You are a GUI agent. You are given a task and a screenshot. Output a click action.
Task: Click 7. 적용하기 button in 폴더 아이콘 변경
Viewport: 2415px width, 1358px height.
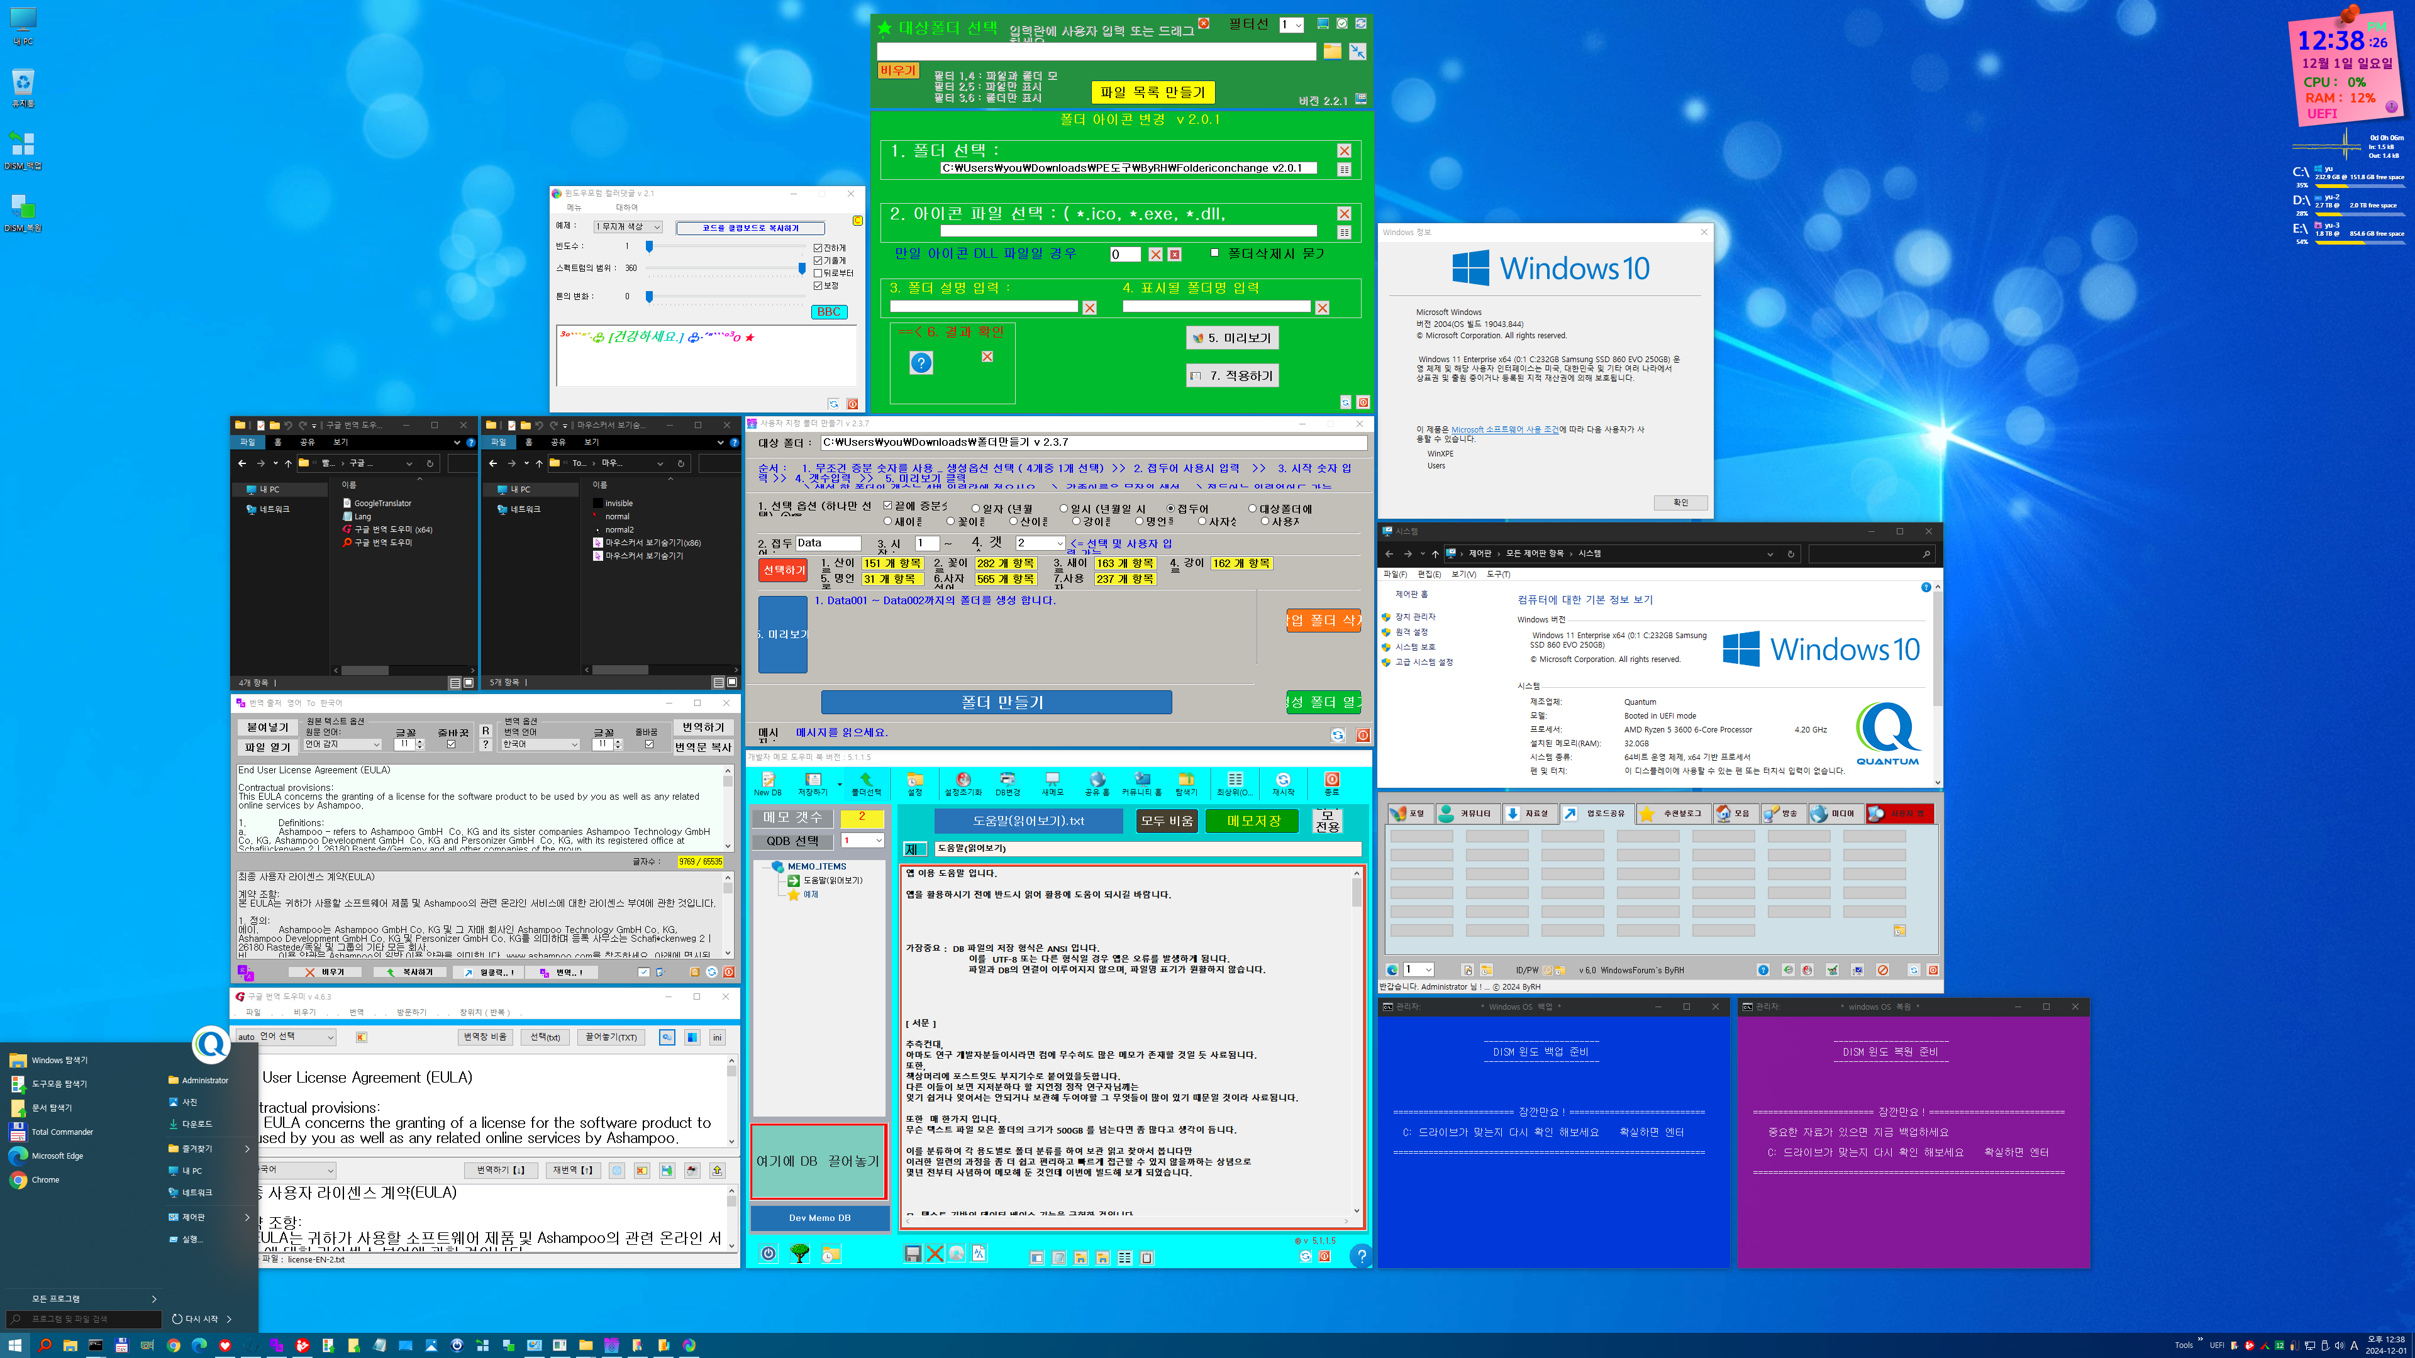pyautogui.click(x=1232, y=376)
